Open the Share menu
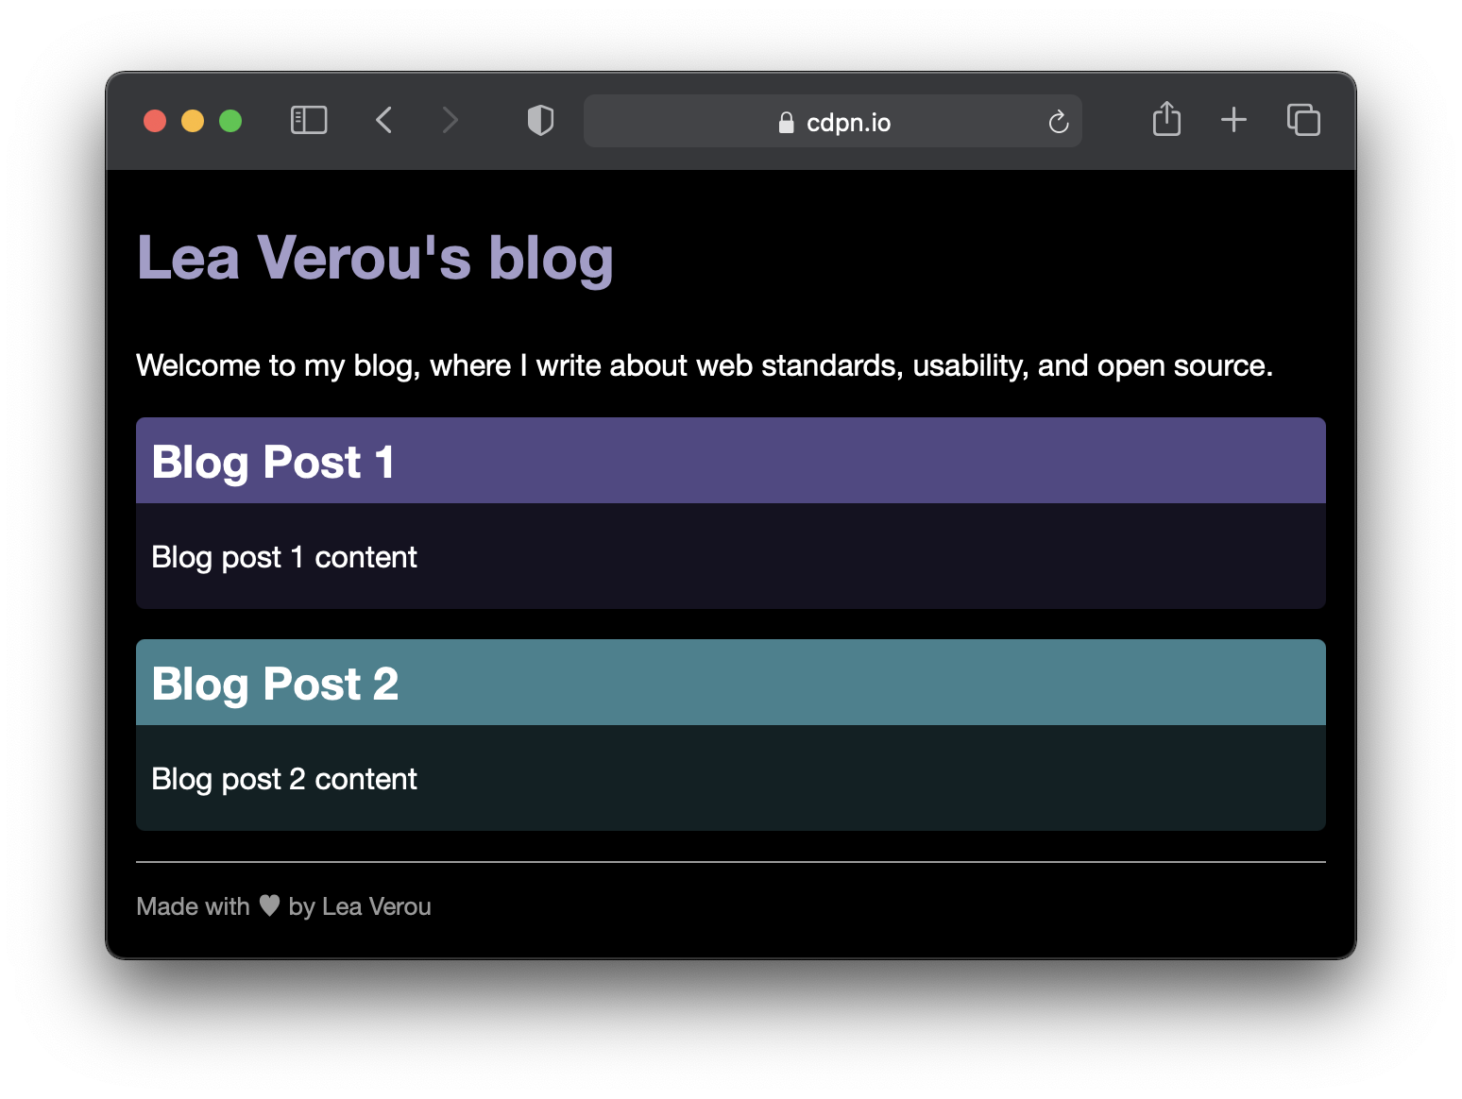The width and height of the screenshot is (1462, 1099). pyautogui.click(x=1166, y=120)
